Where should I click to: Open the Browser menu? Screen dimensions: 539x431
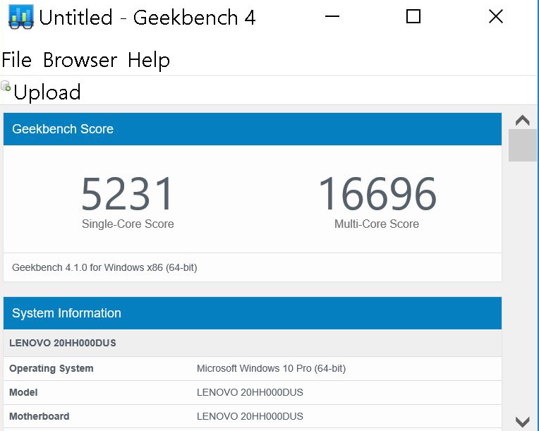(x=80, y=60)
